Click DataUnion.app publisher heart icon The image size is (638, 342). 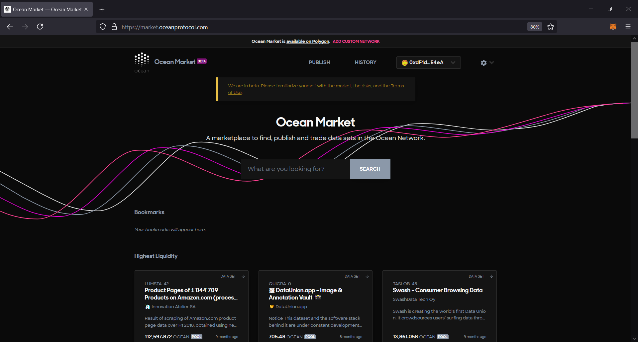(271, 307)
